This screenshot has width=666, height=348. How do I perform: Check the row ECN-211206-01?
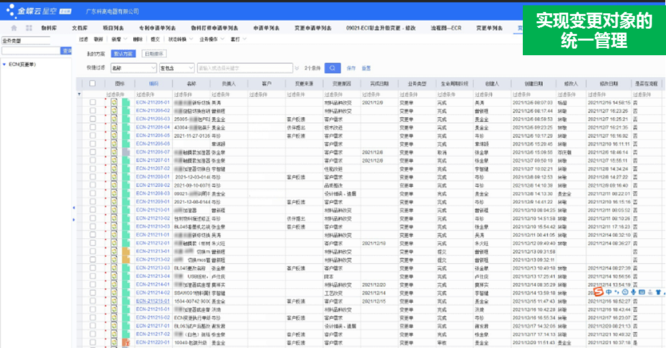point(93,102)
